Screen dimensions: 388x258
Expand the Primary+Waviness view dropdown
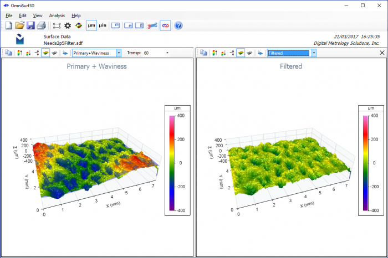pyautogui.click(x=119, y=53)
